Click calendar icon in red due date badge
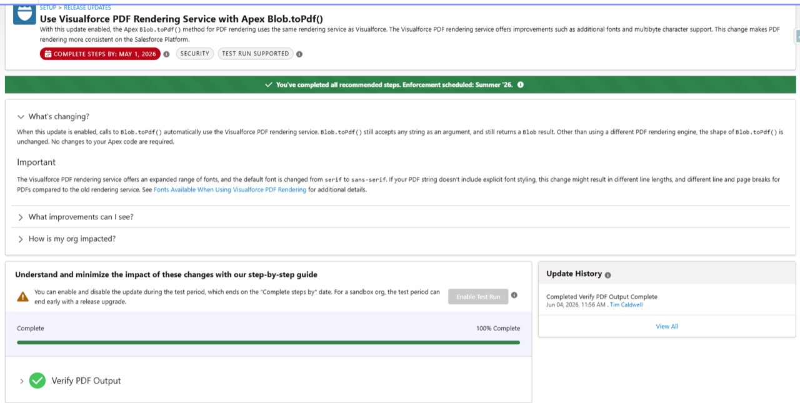Viewport: 800px width, 403px height. (48, 54)
